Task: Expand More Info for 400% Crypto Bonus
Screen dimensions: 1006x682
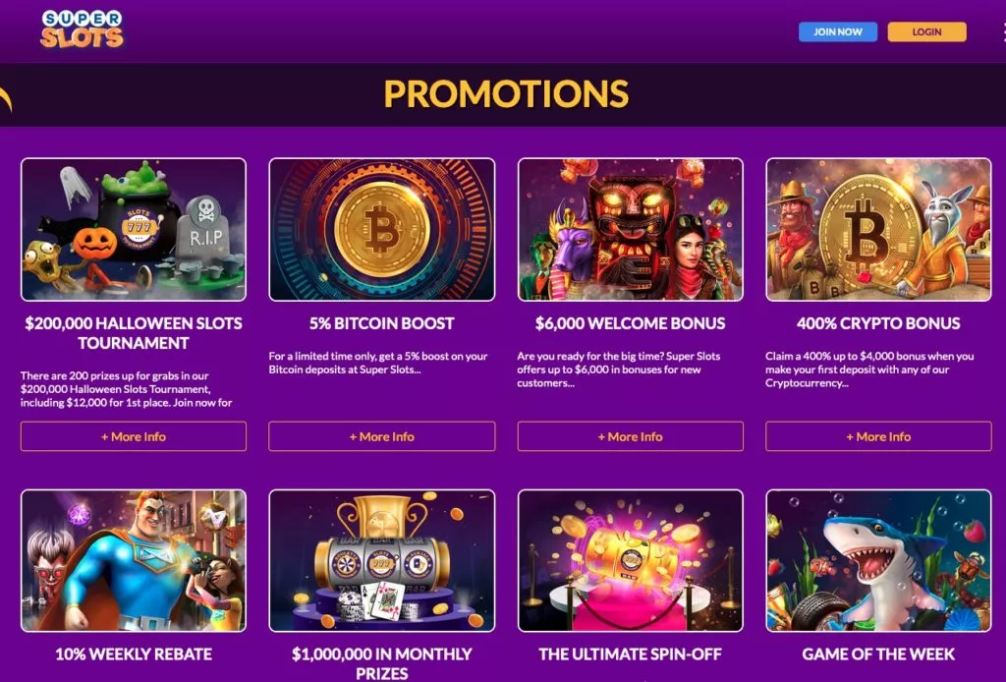Action: tap(878, 436)
